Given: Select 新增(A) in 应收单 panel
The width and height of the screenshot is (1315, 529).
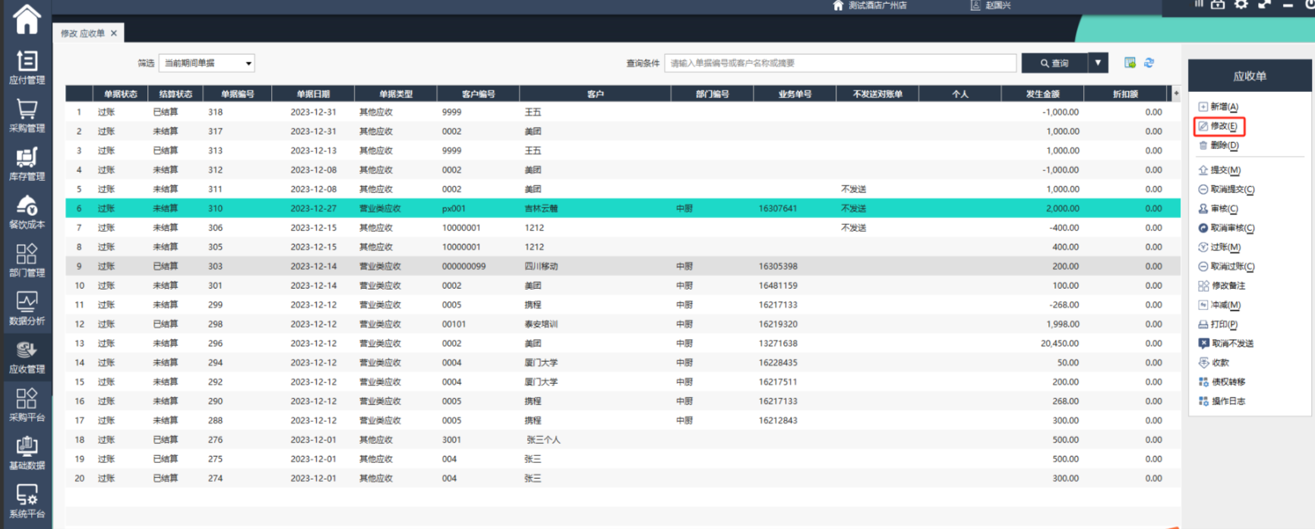Looking at the screenshot, I should coord(1223,106).
